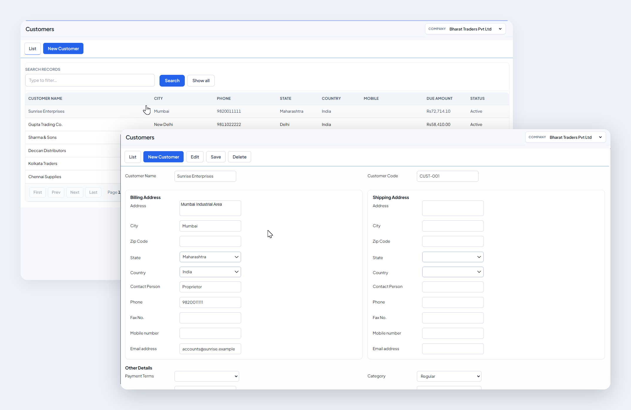
Task: Open Payment Terms dropdown
Action: coord(207,376)
